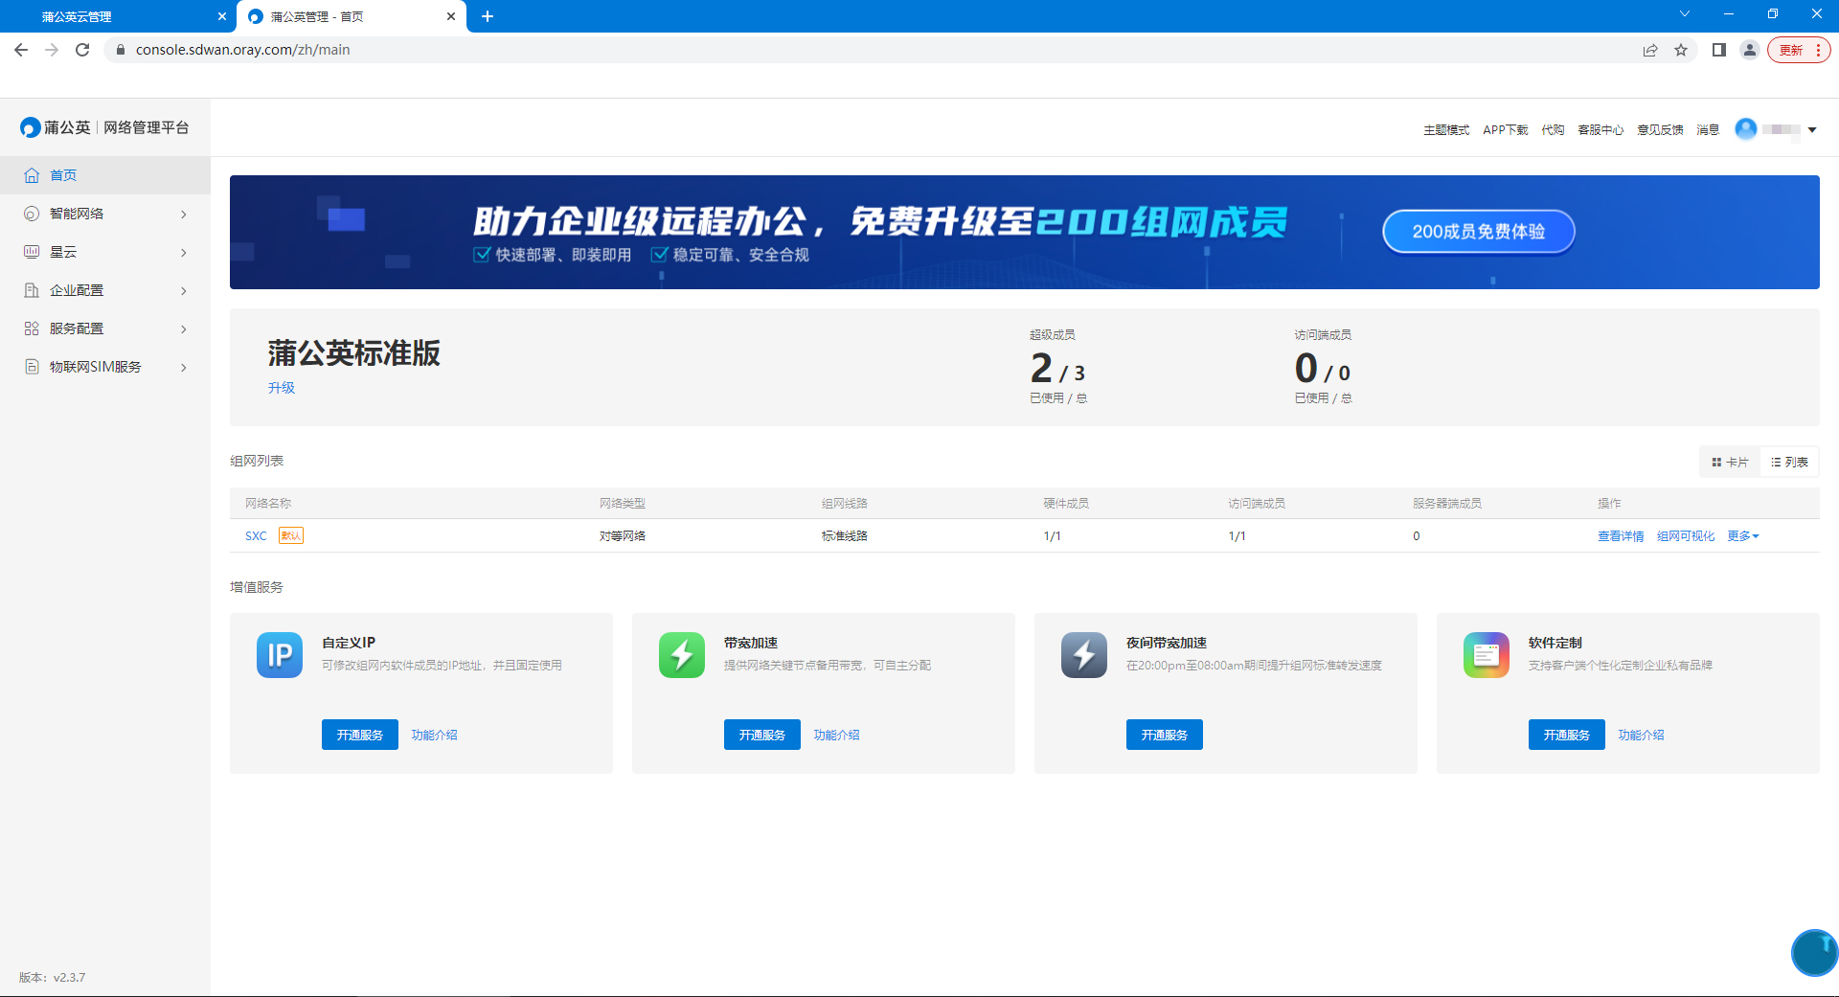Toggle 主题模式 theme mode
Viewport: 1839px width, 997px height.
(x=1445, y=129)
